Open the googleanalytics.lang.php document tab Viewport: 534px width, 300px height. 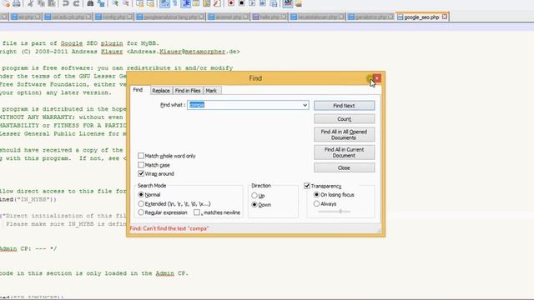coord(170,17)
